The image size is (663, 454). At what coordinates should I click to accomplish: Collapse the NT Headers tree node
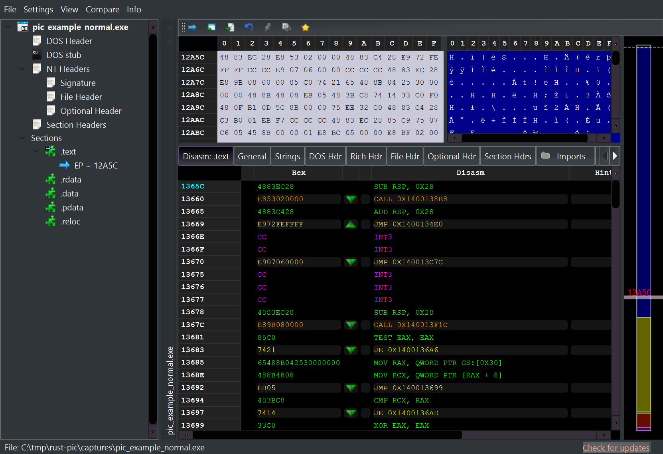pos(22,69)
